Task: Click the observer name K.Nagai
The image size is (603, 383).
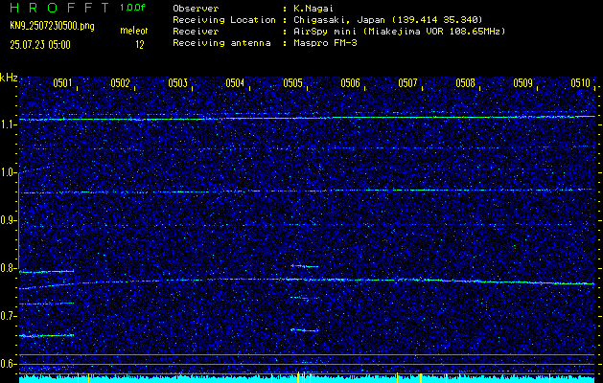Action: click(313, 9)
